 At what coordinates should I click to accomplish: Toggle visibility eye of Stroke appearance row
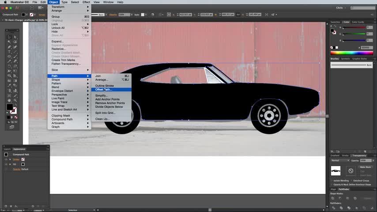coord(6,159)
